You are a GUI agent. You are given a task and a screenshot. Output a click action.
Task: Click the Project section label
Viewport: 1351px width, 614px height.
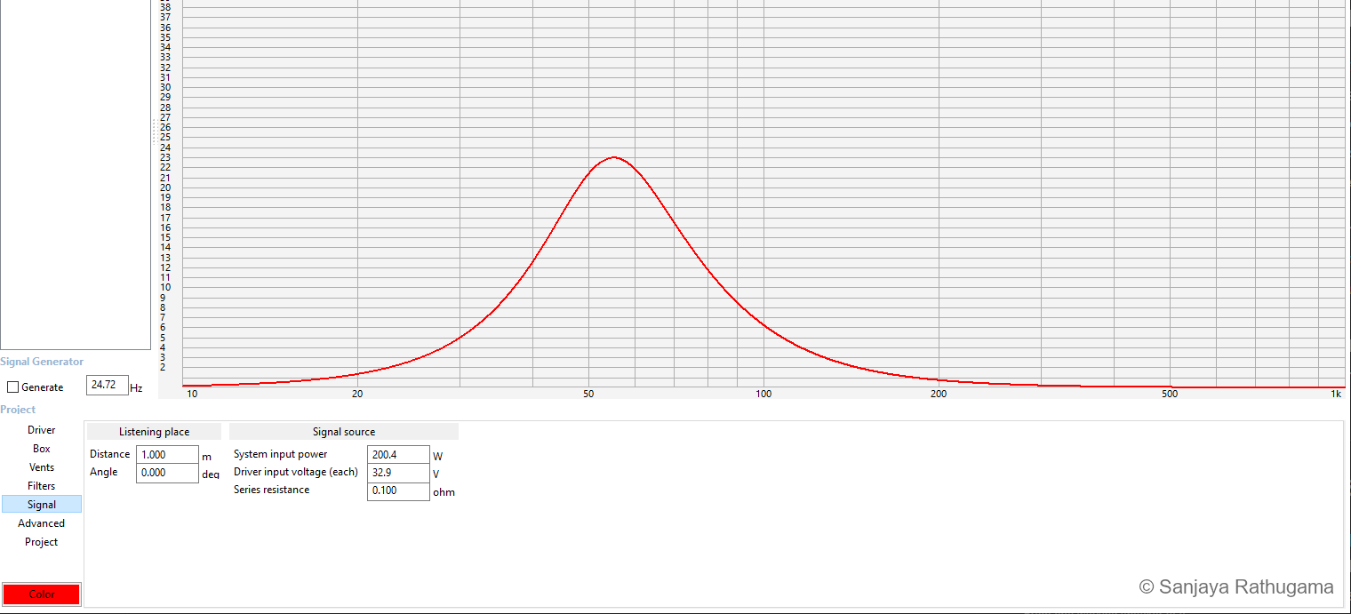coord(18,410)
